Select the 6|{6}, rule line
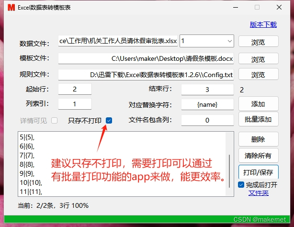The height and width of the screenshot is (227, 294). point(27,147)
